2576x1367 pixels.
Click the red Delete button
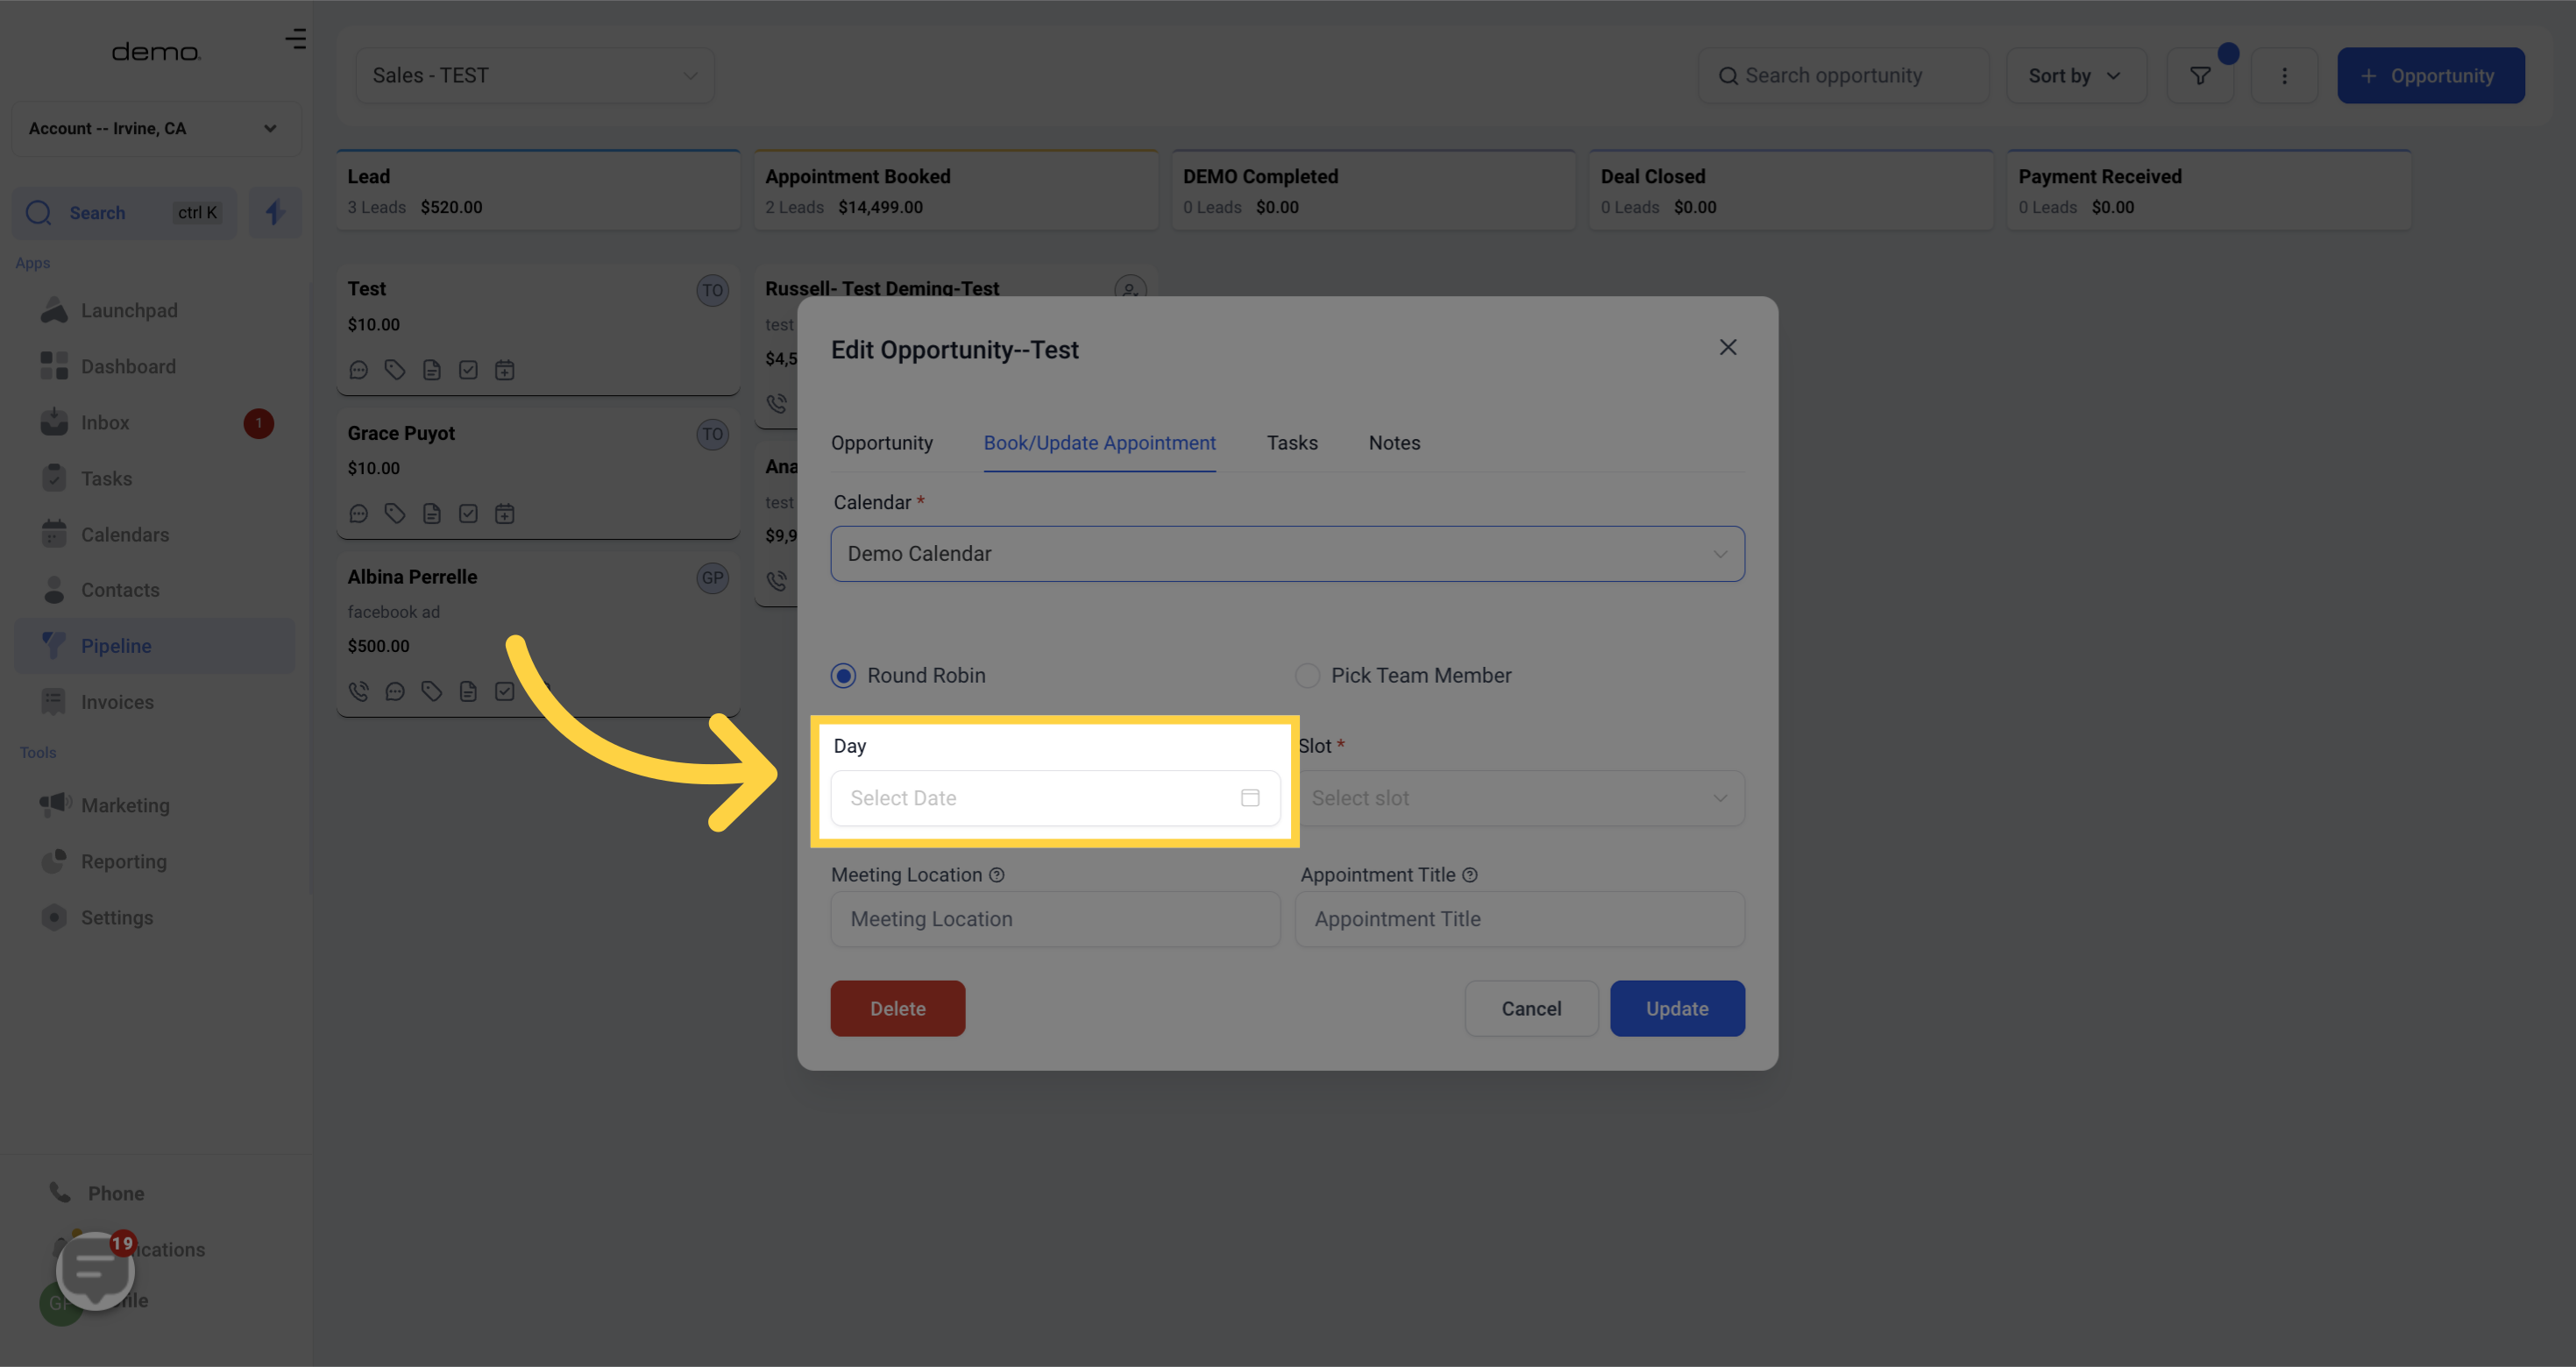click(x=897, y=1008)
